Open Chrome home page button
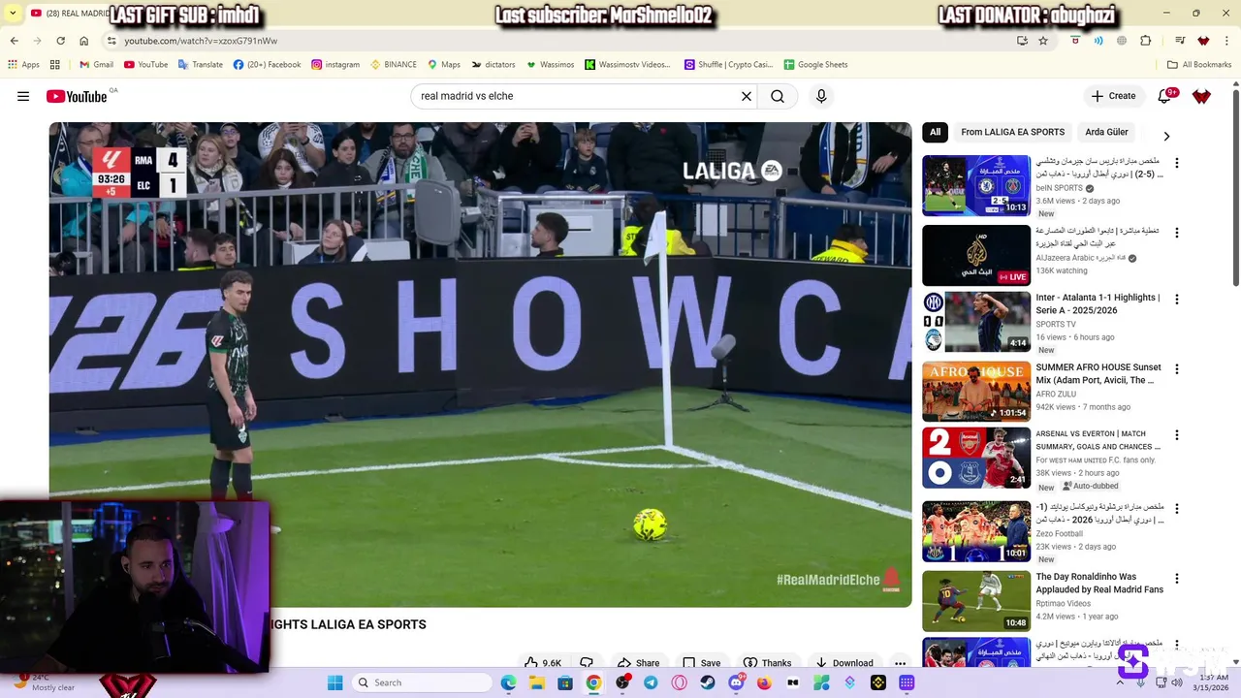The width and height of the screenshot is (1241, 698). point(84,41)
